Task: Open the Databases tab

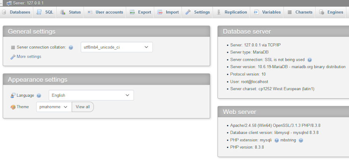Action: 16,12
